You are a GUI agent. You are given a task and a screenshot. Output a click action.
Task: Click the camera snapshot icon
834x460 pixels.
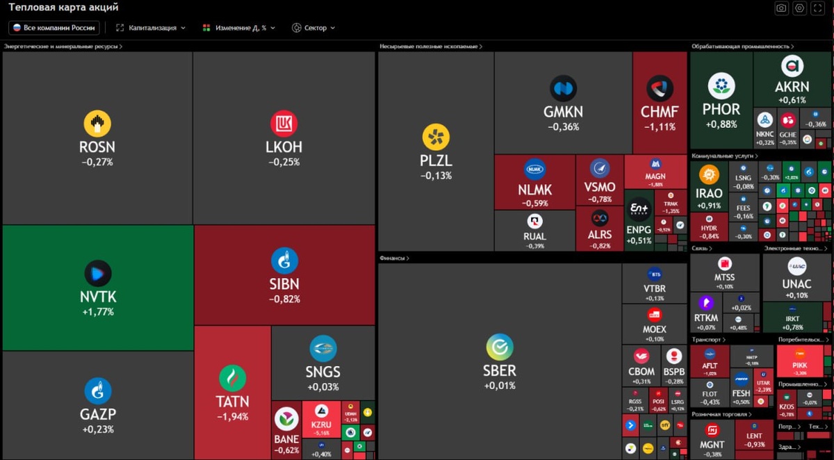[782, 8]
